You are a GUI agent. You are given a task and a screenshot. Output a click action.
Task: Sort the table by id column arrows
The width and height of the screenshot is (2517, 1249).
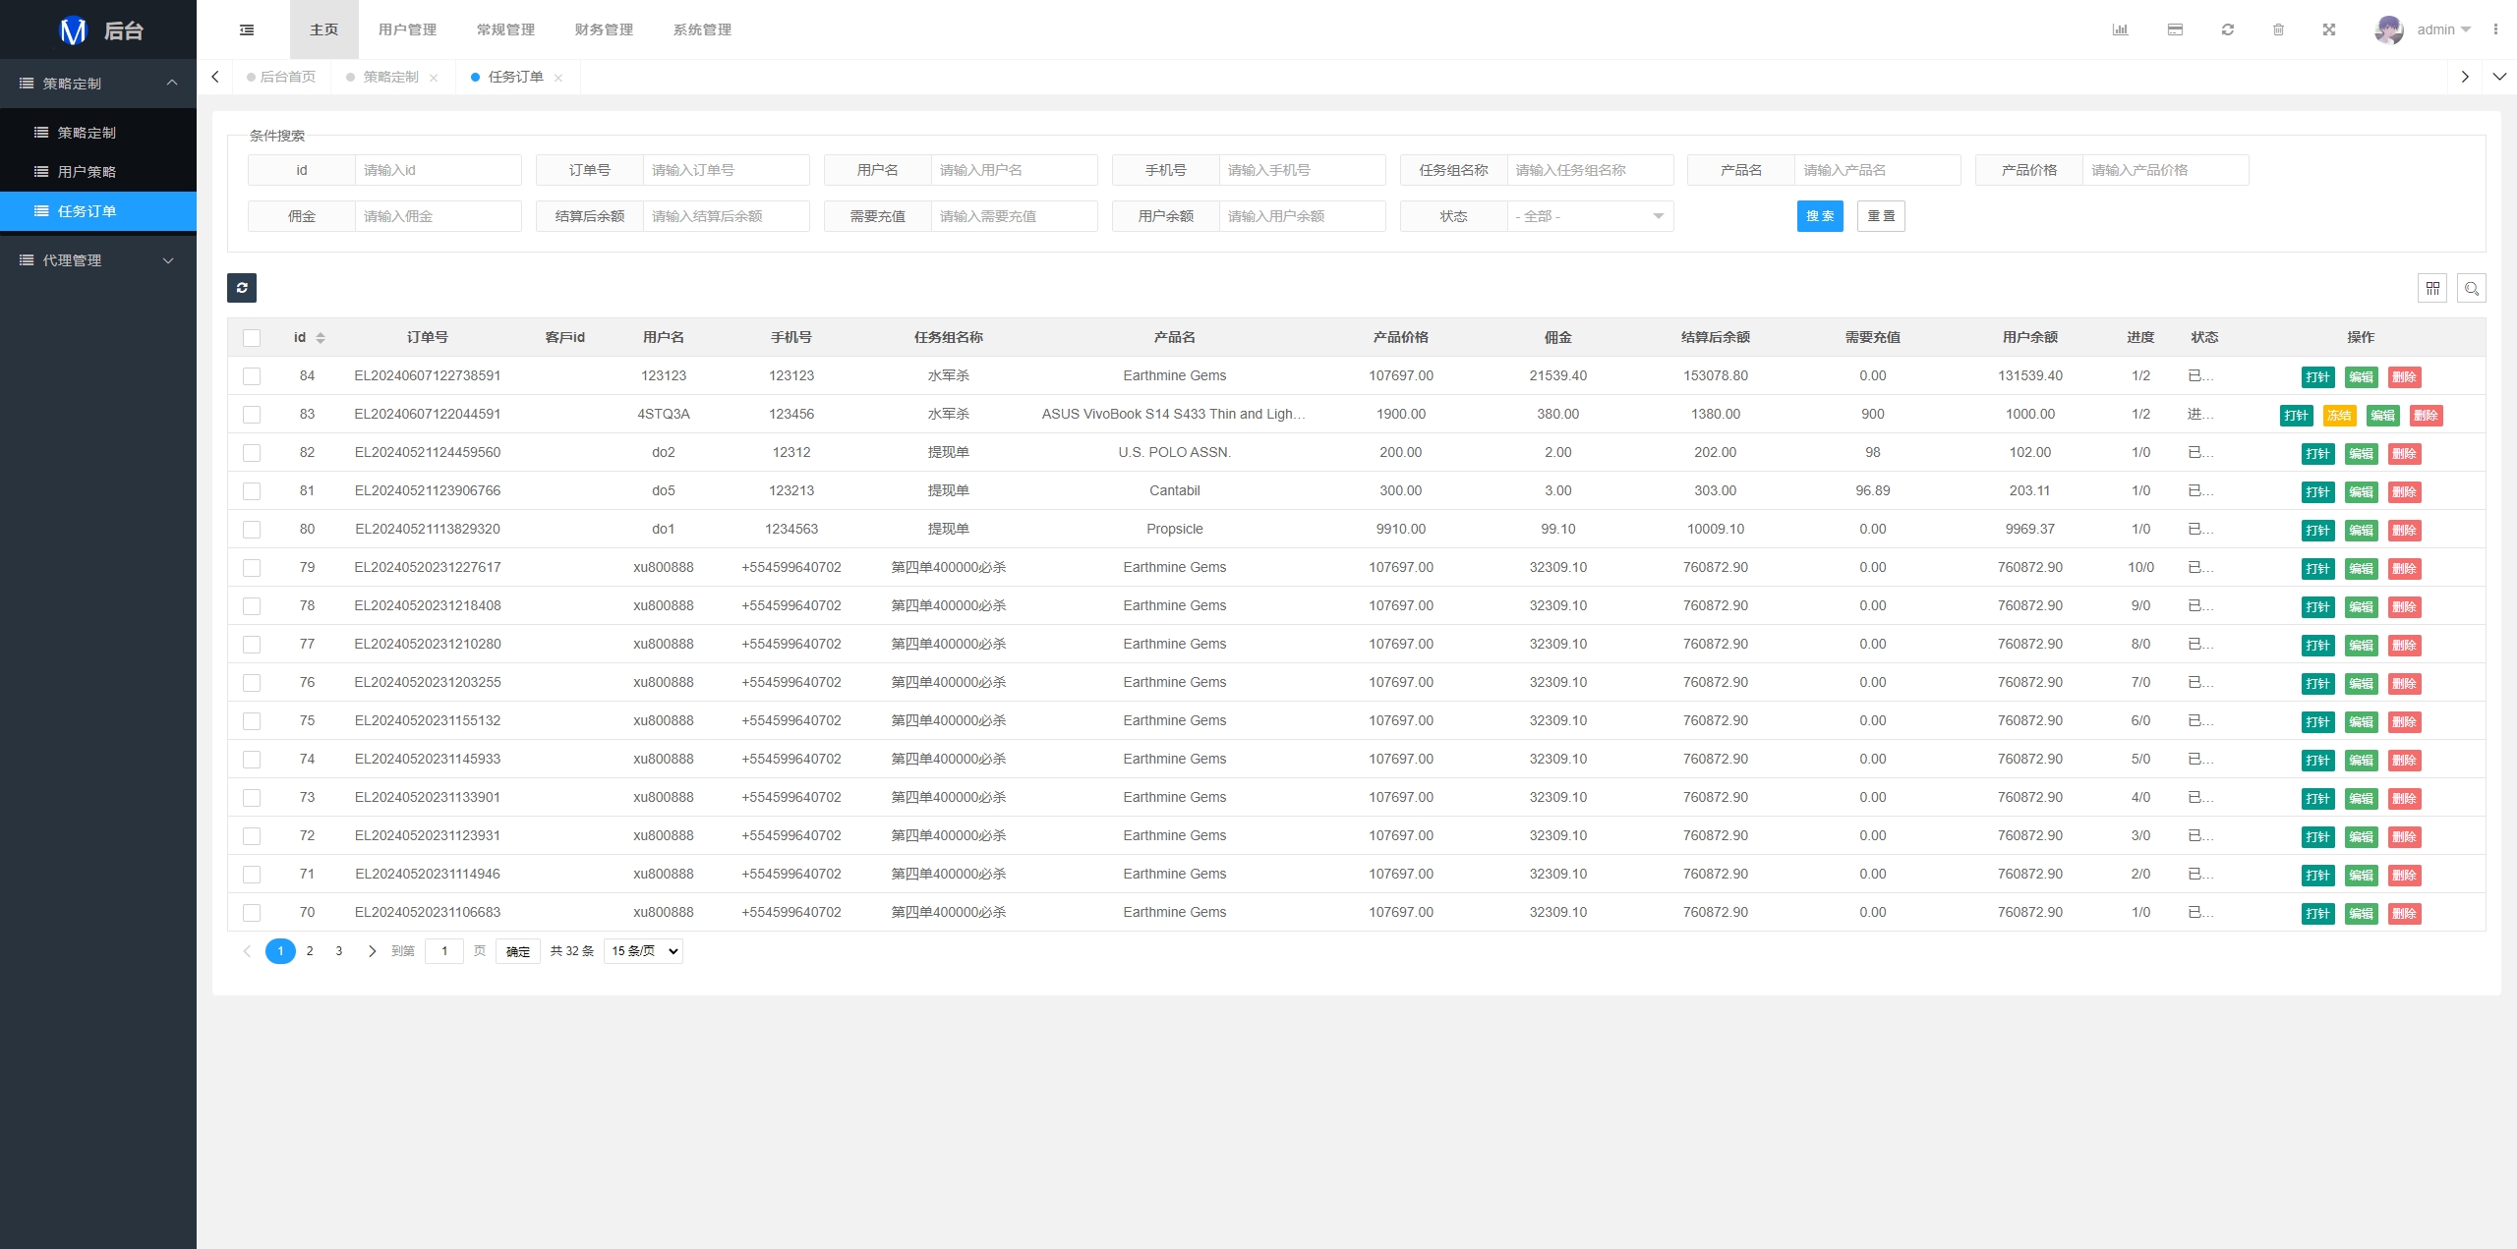(321, 337)
